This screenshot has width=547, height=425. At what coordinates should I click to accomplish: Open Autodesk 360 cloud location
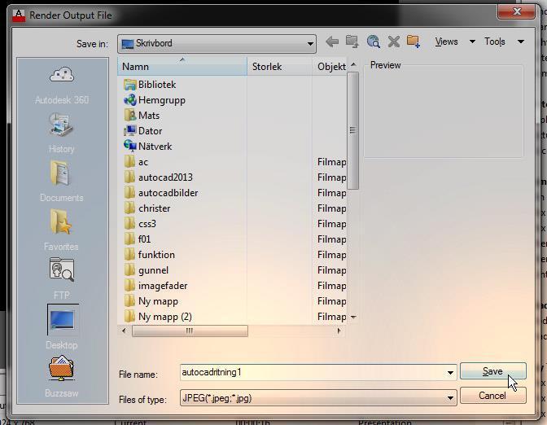coord(62,85)
